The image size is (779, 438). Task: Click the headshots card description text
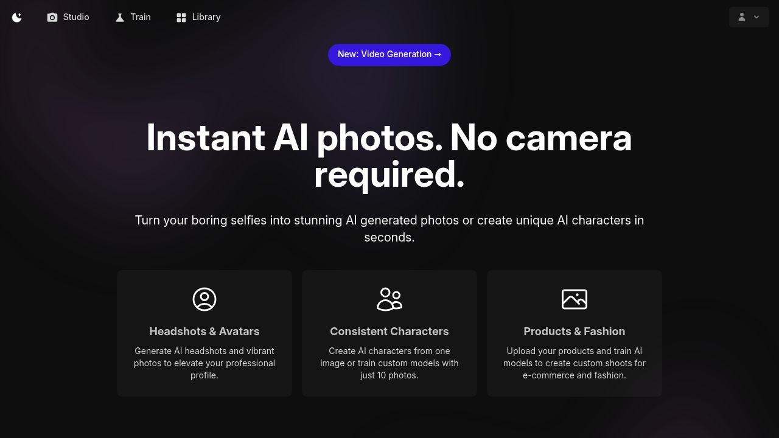pyautogui.click(x=204, y=363)
